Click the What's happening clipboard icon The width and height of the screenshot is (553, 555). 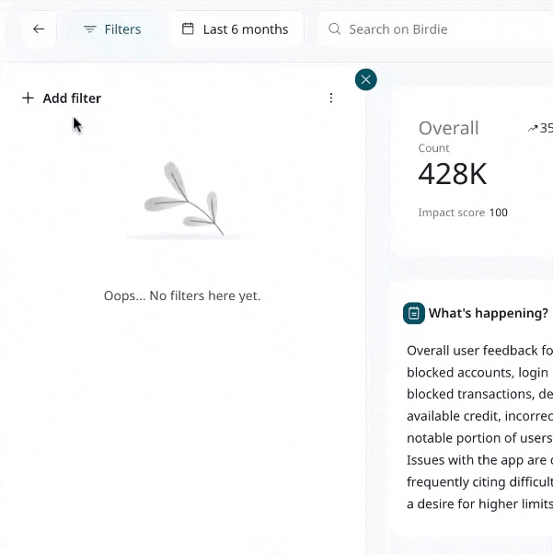(x=414, y=314)
